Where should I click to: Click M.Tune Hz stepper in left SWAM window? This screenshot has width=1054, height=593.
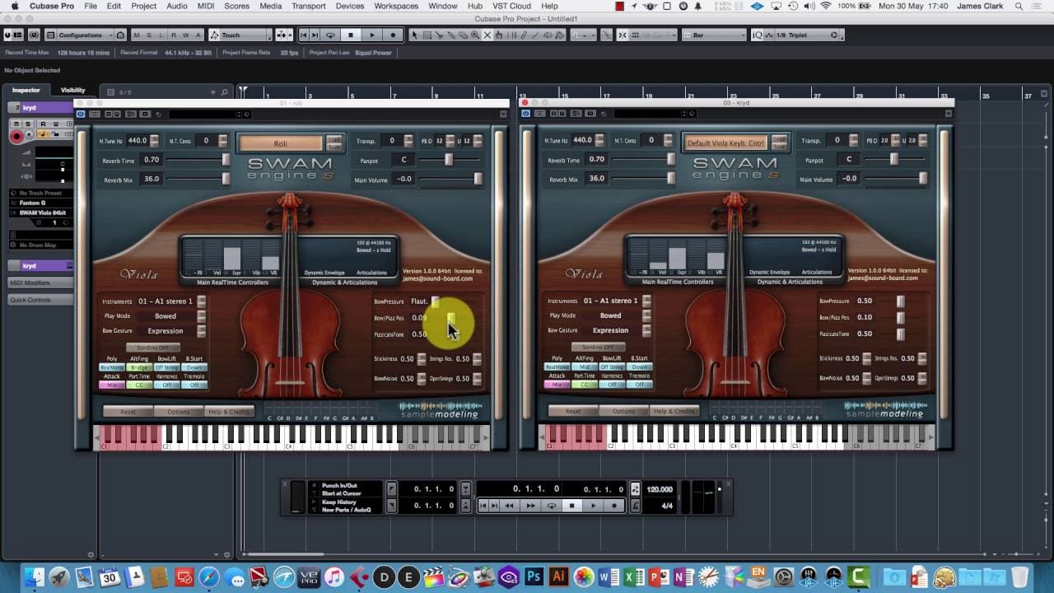pos(154,141)
